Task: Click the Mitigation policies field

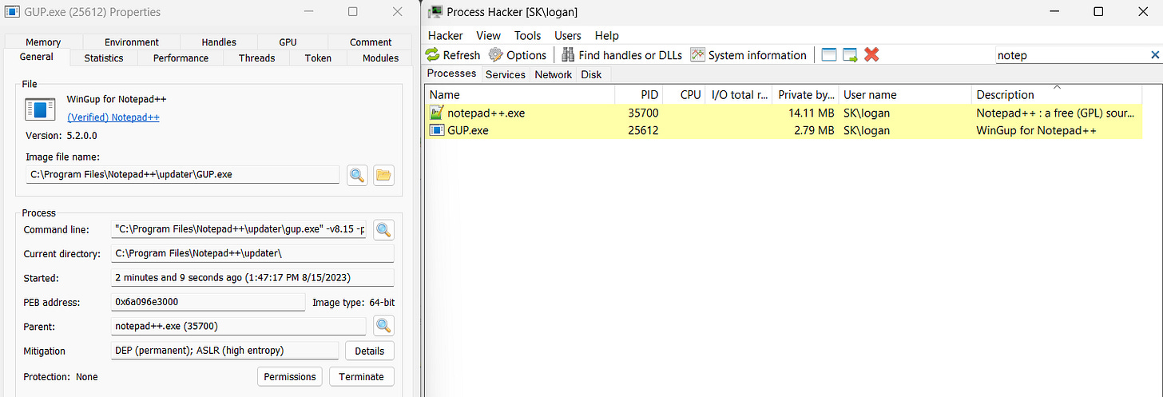Action: [x=226, y=350]
